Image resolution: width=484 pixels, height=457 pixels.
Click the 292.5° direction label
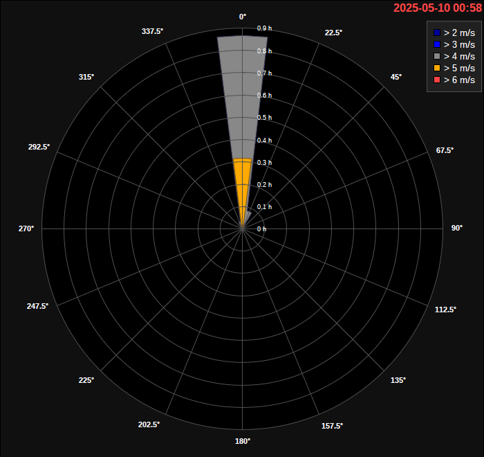click(x=39, y=147)
